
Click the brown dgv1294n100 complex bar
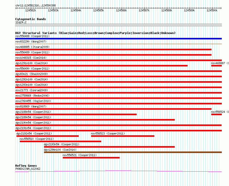133,152
